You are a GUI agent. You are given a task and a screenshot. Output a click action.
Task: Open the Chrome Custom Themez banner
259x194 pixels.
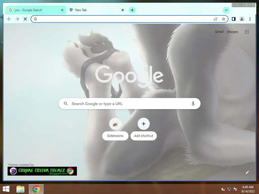(x=42, y=171)
